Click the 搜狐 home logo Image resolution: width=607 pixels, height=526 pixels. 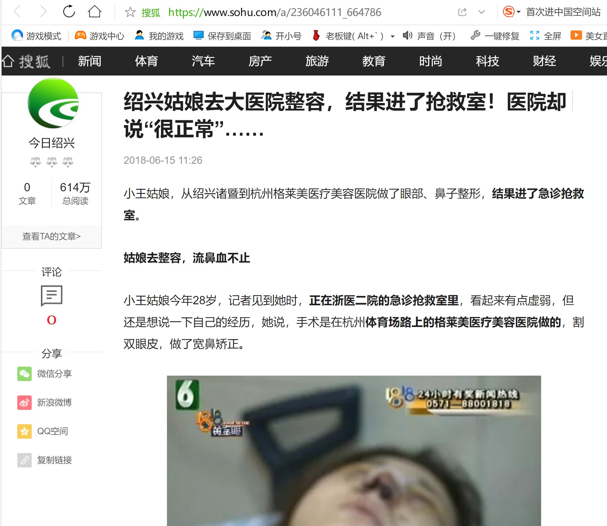coord(26,61)
